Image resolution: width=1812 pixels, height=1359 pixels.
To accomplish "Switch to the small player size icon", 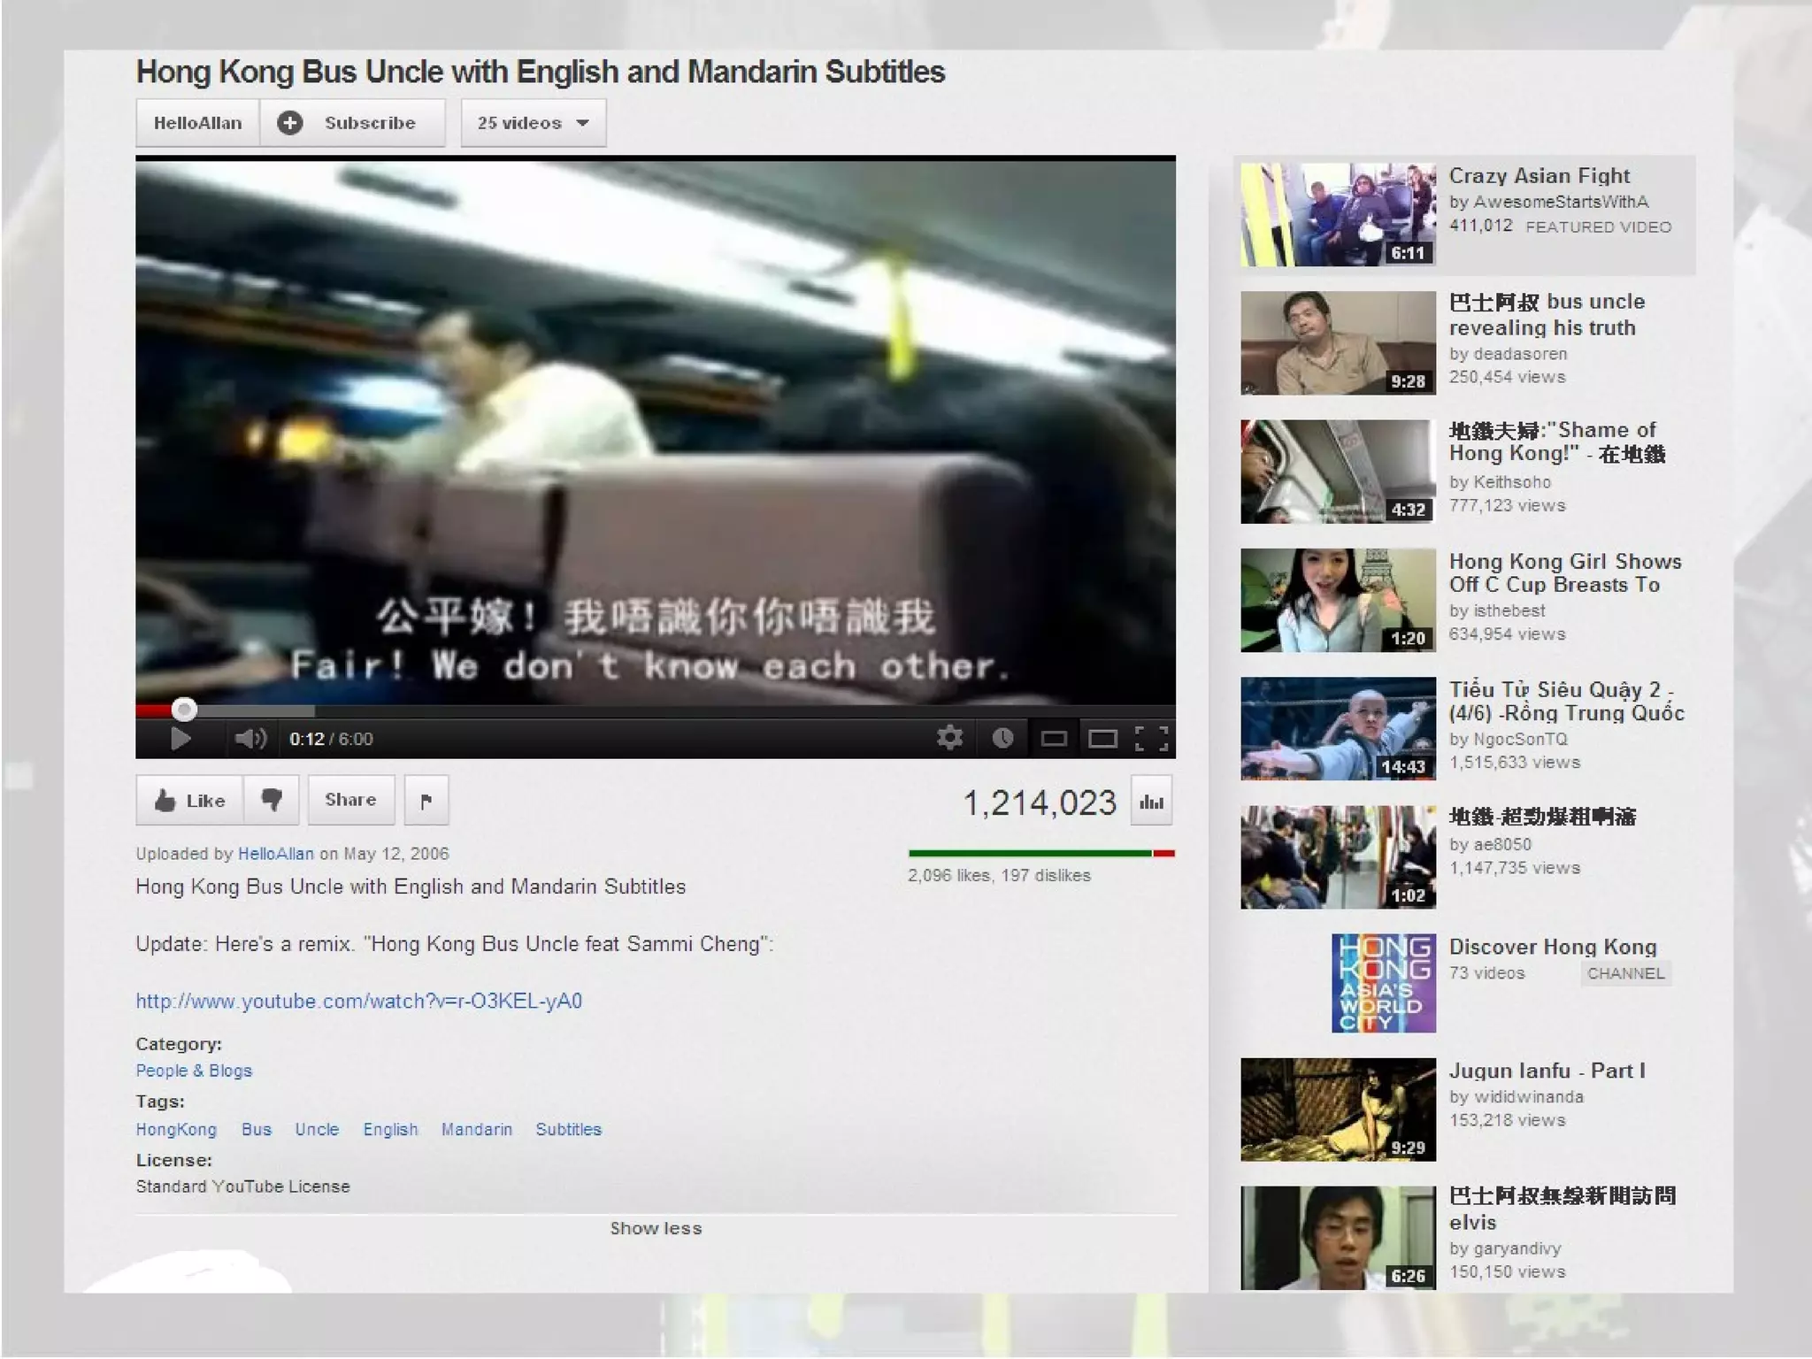I will (x=1053, y=739).
